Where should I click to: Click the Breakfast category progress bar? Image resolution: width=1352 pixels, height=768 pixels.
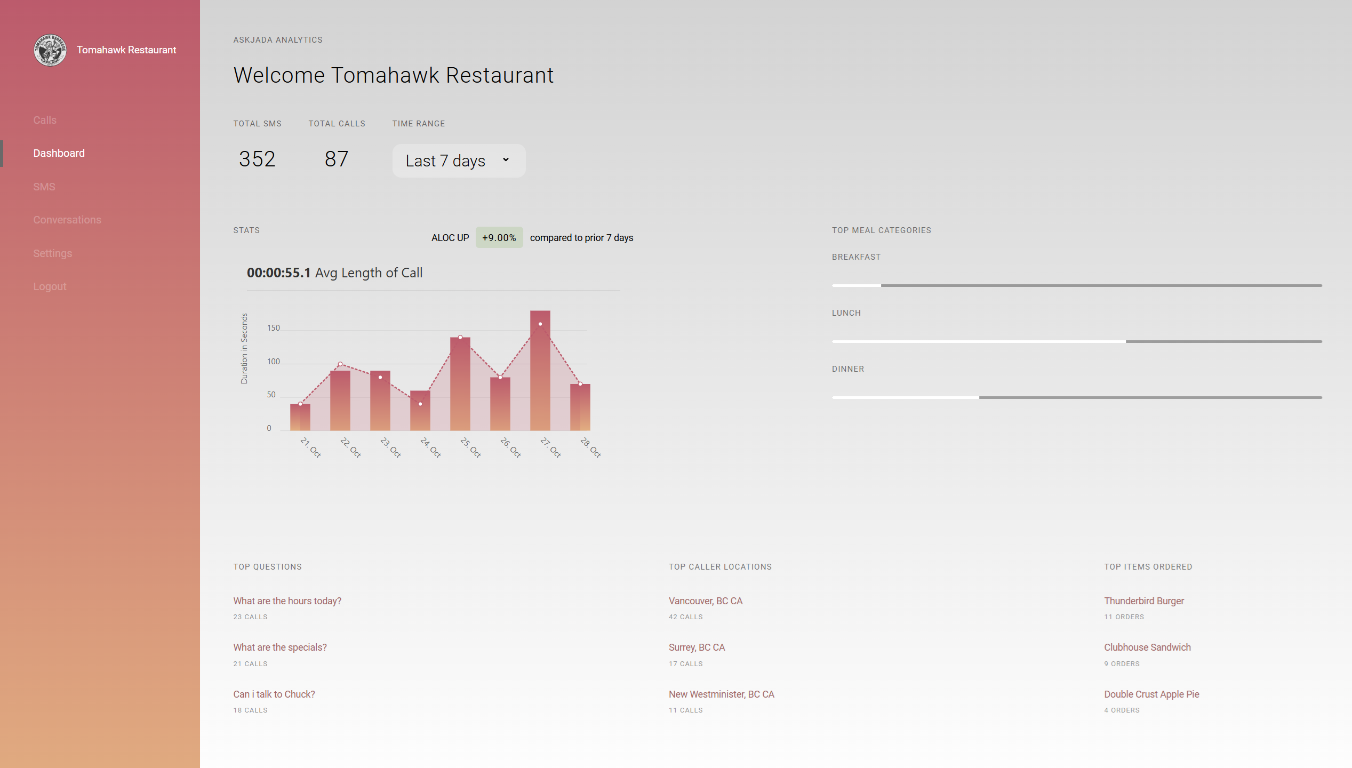1077,285
